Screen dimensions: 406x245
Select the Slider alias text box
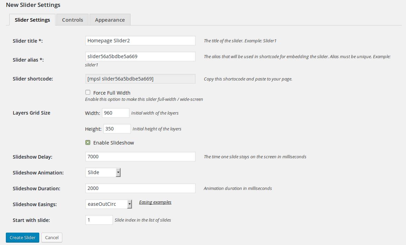pyautogui.click(x=140, y=56)
